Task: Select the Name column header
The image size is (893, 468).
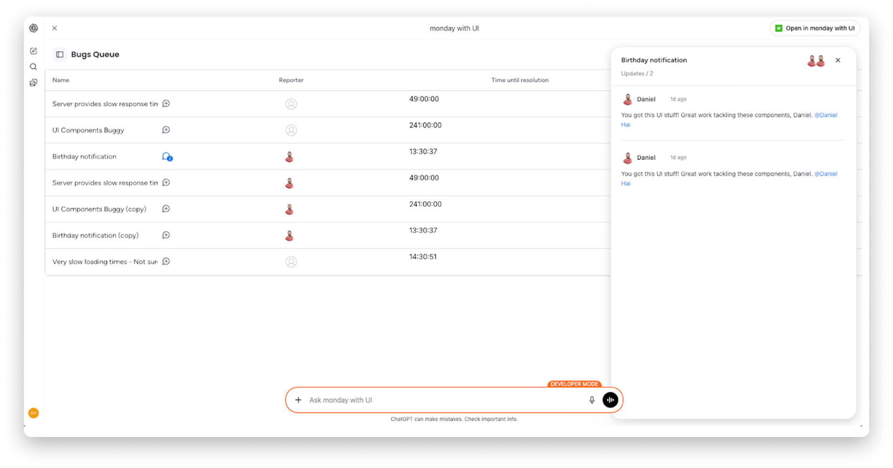Action: [61, 80]
